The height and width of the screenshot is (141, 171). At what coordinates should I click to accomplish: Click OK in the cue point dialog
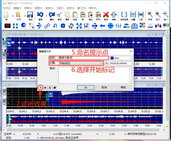[86, 87]
